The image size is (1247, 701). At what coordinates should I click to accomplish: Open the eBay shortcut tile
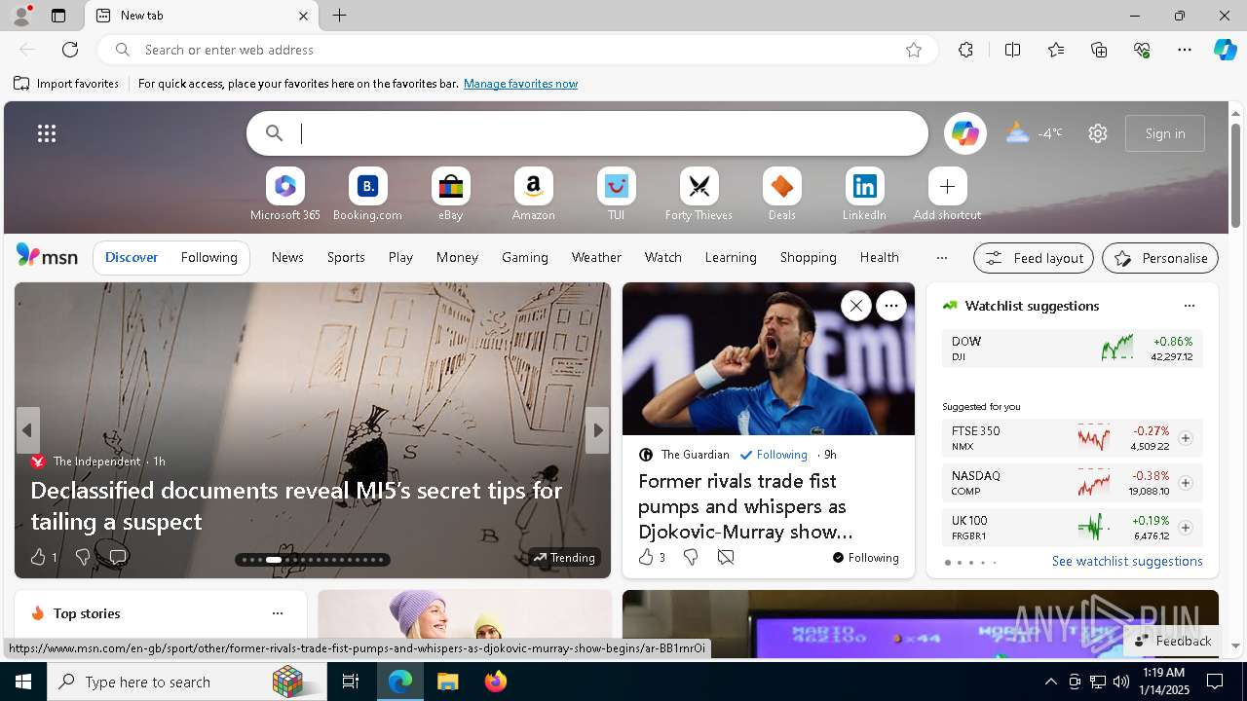point(450,194)
